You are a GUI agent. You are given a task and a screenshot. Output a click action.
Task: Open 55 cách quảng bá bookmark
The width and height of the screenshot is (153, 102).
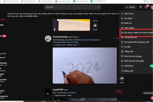[x=46, y=1]
